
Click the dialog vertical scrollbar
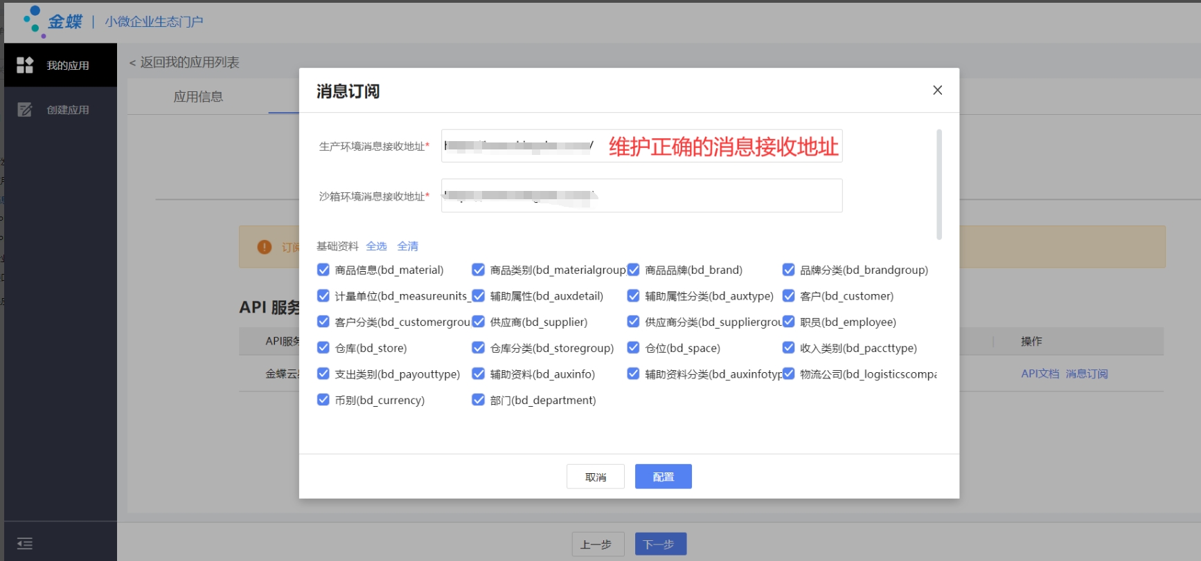[938, 184]
